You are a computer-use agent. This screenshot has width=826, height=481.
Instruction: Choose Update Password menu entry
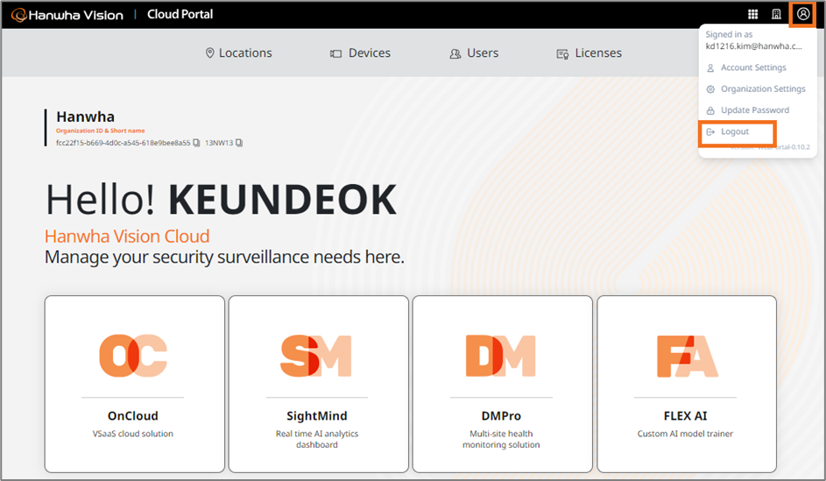[754, 110]
